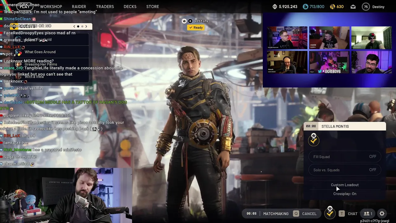Click the top-right webcam thumbnail with sunglasses
The height and width of the screenshot is (223, 396).
click(371, 37)
